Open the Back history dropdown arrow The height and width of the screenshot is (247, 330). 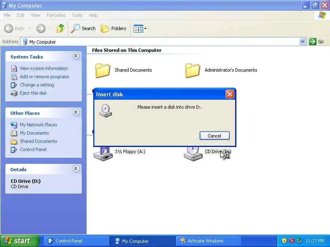click(29, 28)
